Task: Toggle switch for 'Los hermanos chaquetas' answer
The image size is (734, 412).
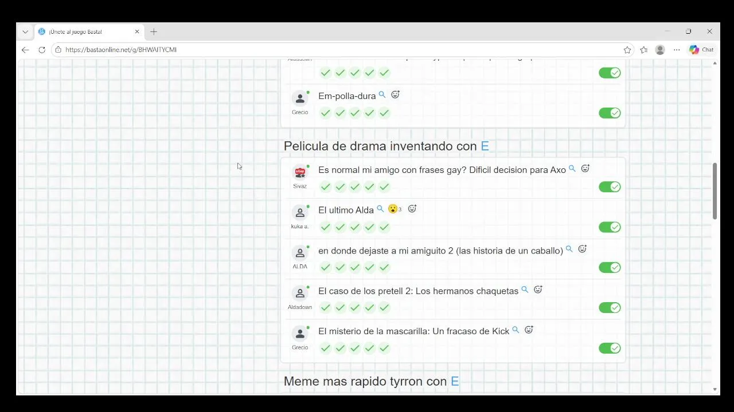Action: (610, 308)
